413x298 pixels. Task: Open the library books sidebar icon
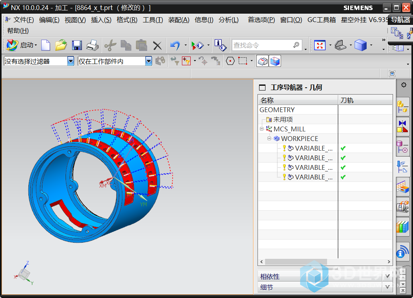tap(403, 227)
